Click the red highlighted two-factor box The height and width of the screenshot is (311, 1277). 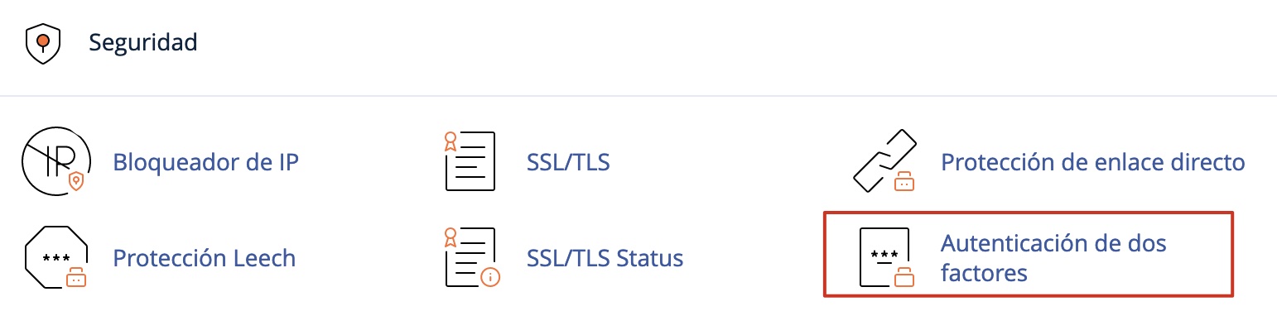coord(1029,254)
